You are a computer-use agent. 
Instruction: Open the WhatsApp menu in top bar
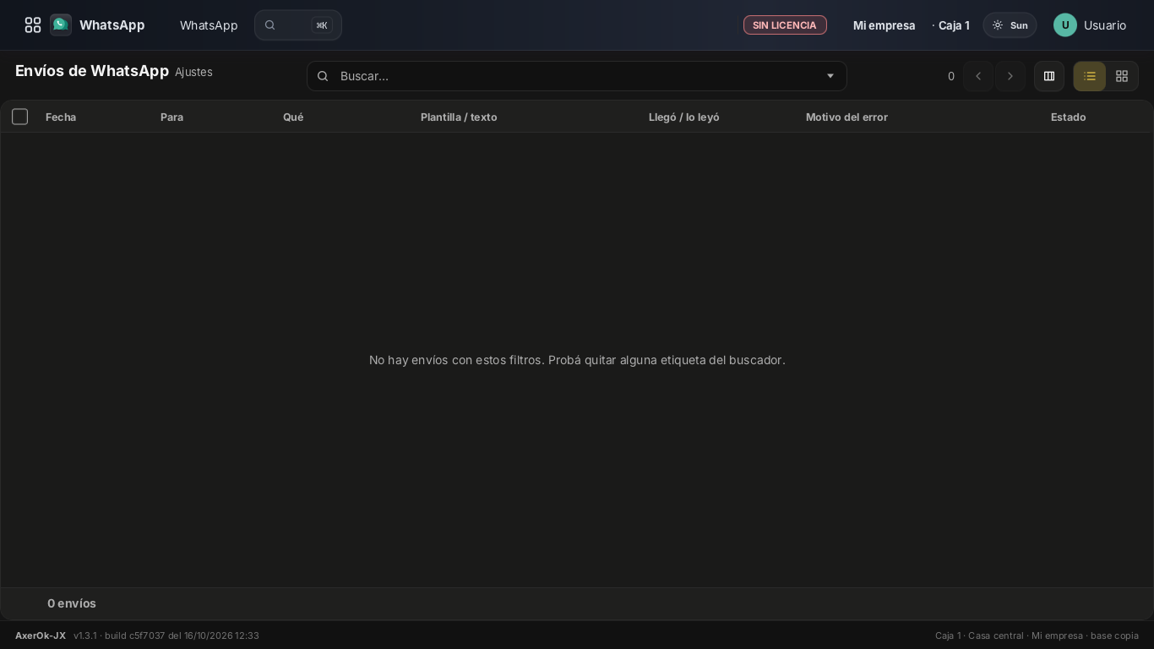209,25
